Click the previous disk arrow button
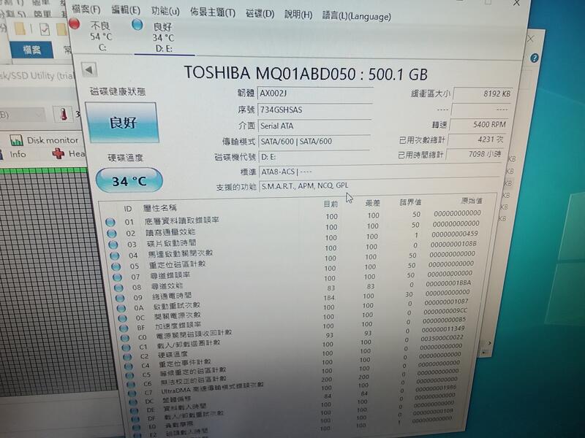Screen dimensions: 585x438 click(89, 69)
